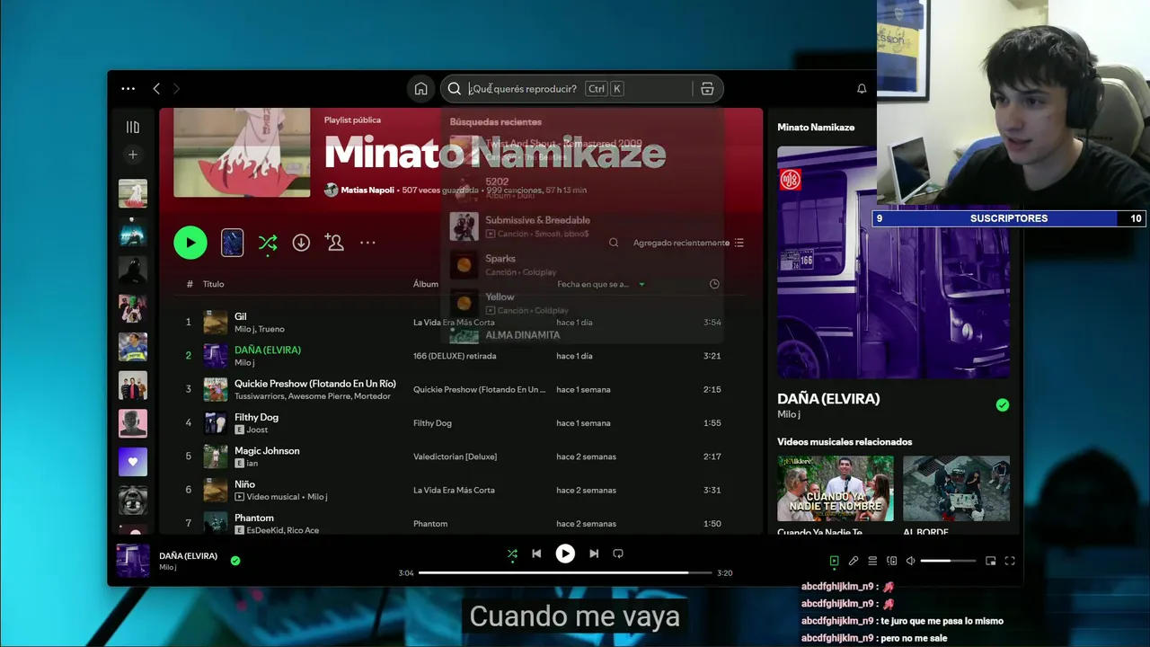Image resolution: width=1150 pixels, height=647 pixels.
Task: Open the playlist preview card thumbnail
Action: tap(232, 243)
